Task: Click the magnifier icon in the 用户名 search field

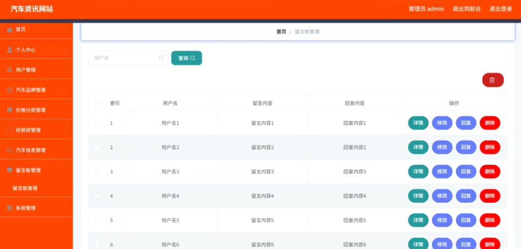Action: click(x=161, y=58)
